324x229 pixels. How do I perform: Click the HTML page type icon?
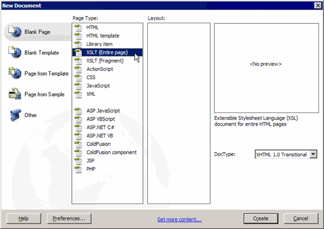tap(78, 28)
